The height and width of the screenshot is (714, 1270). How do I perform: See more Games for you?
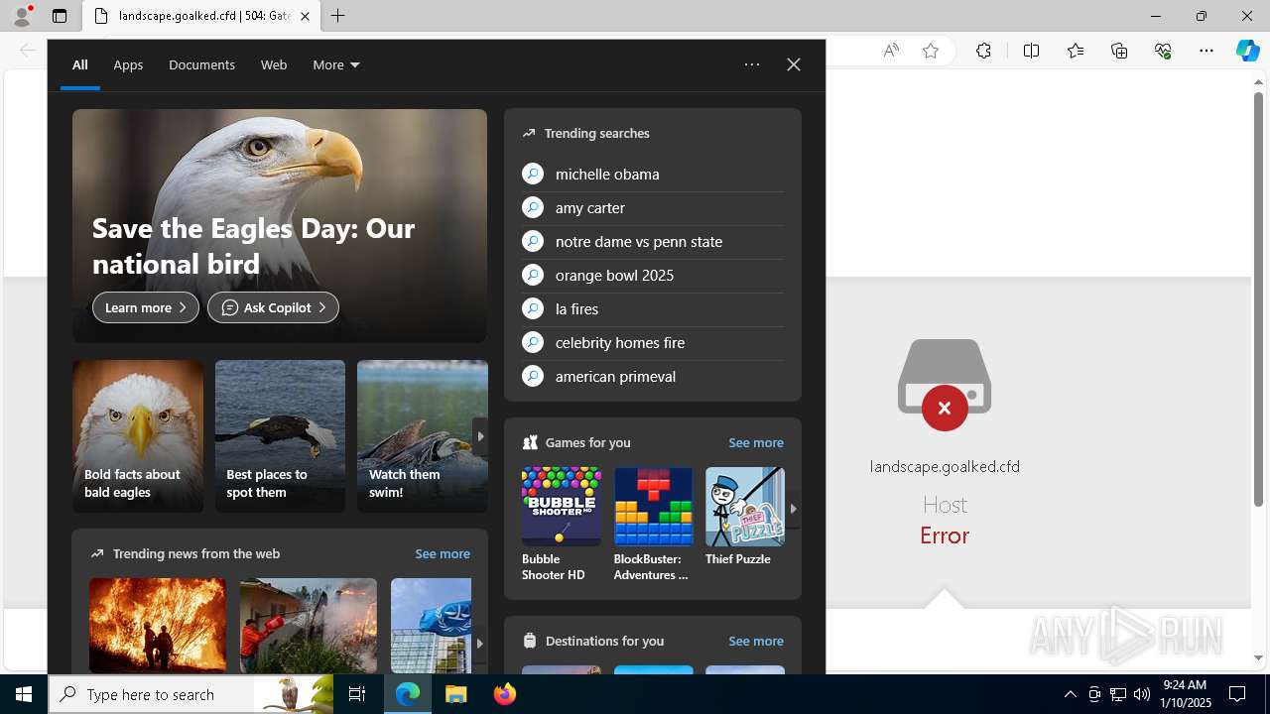756,442
